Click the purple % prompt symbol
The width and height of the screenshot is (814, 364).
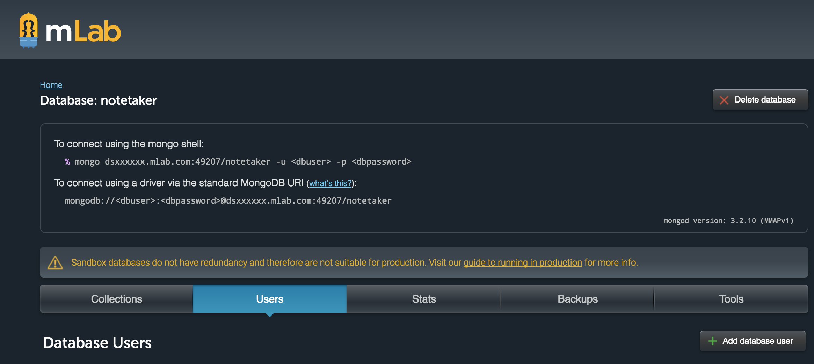click(67, 162)
